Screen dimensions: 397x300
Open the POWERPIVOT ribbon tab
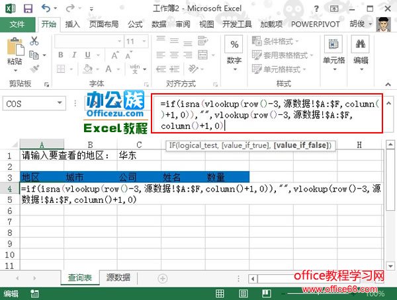point(316,24)
